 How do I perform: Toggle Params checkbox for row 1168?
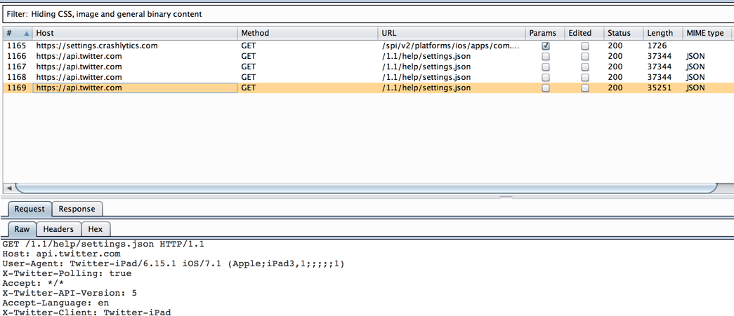[545, 78]
